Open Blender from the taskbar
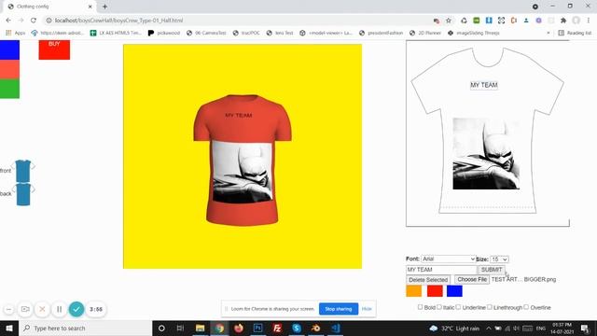The width and height of the screenshot is (597, 336). click(315, 328)
